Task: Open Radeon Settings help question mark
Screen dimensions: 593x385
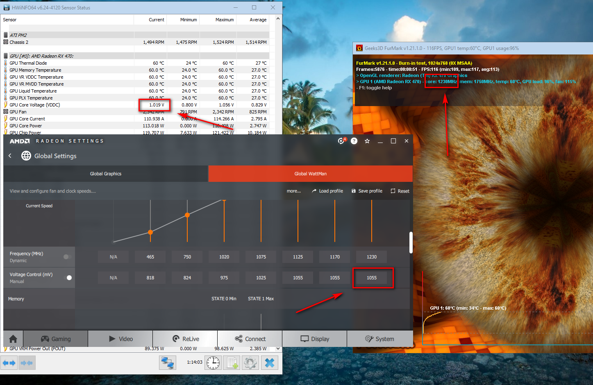Action: point(354,141)
